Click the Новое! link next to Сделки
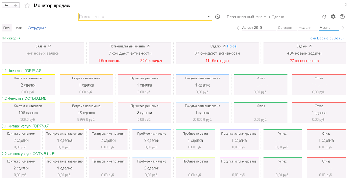 coord(232,46)
